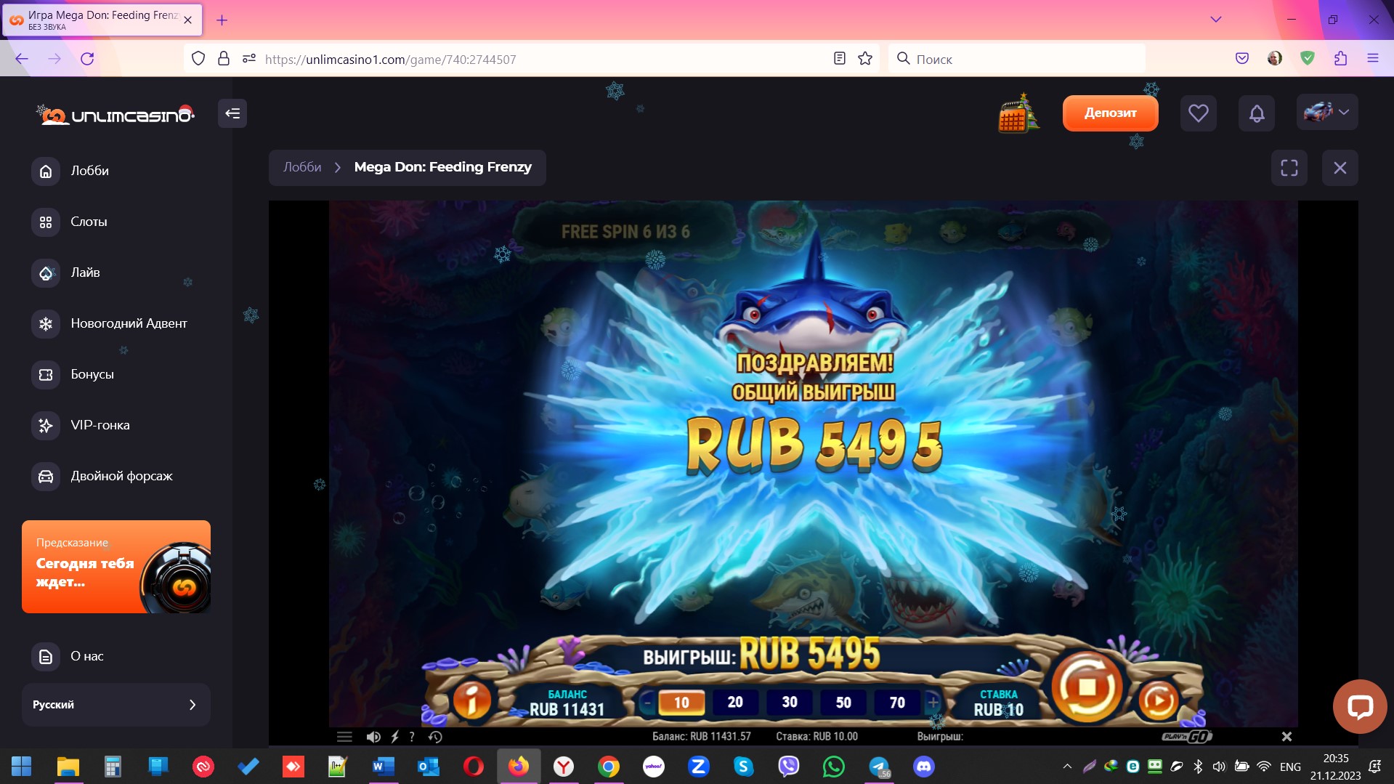Click the orange Депозит button
The width and height of the screenshot is (1394, 784).
pos(1110,113)
